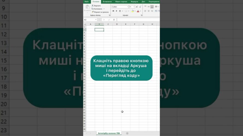Toggle italic К formatting
Image resolution: width=243 pixels, height=136 pixels.
pyautogui.click(x=116, y=11)
